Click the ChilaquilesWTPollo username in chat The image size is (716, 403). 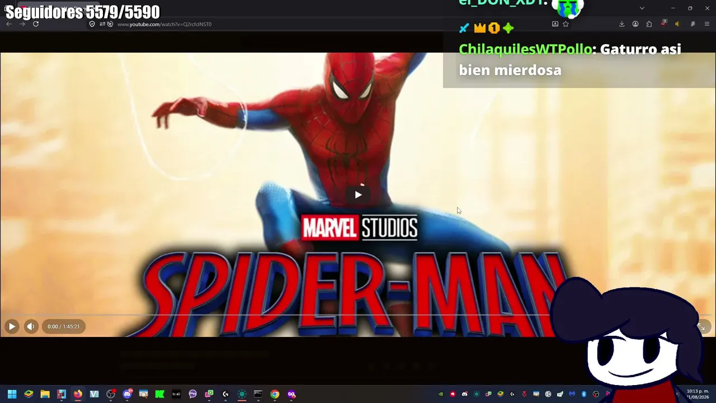(x=525, y=49)
